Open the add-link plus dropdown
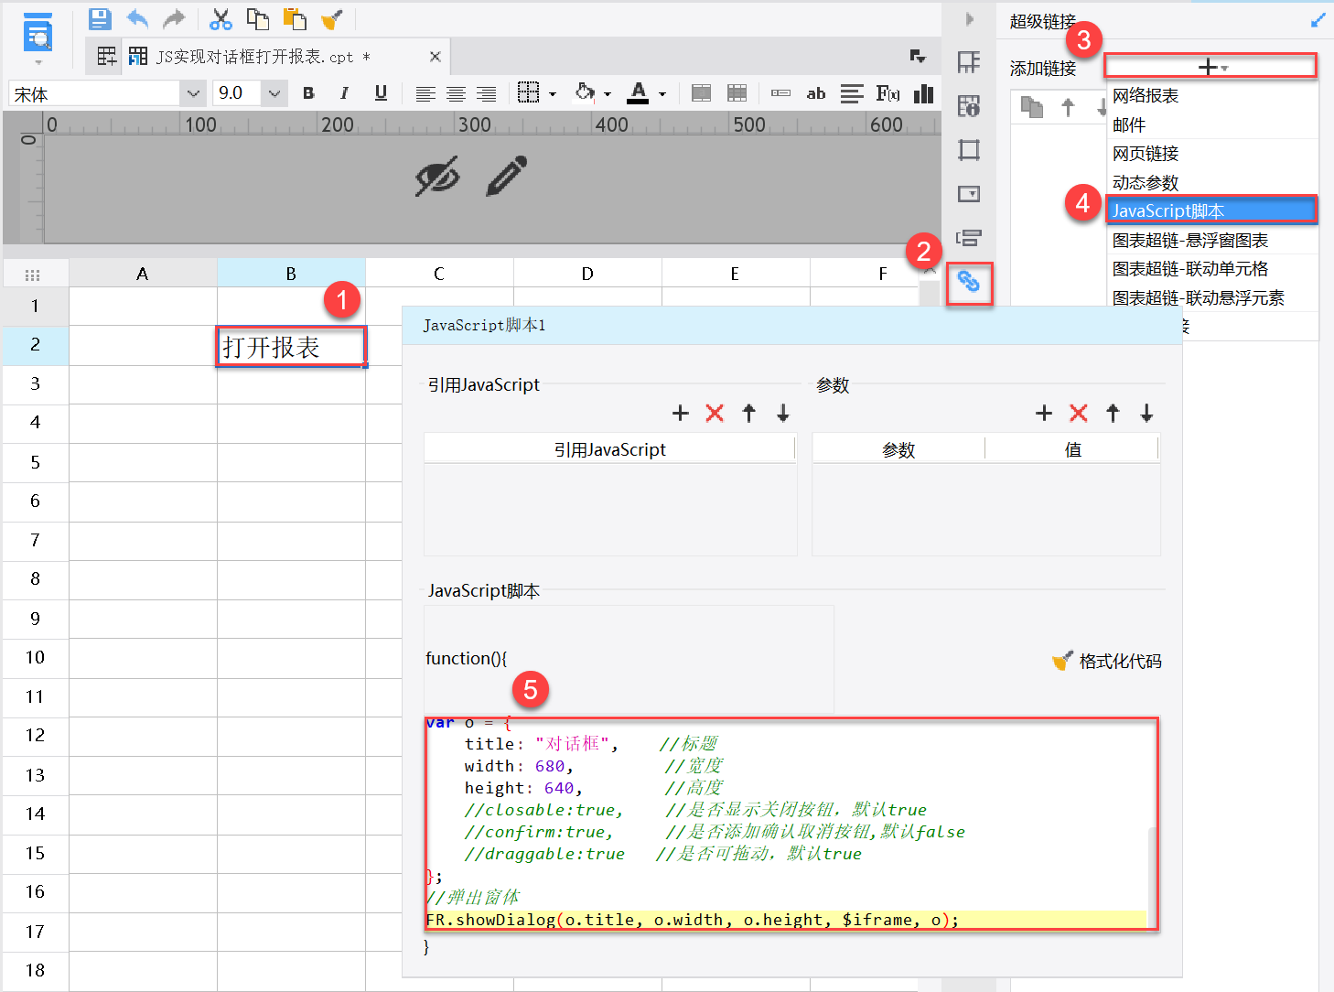Image resolution: width=1334 pixels, height=992 pixels. pyautogui.click(x=1210, y=67)
